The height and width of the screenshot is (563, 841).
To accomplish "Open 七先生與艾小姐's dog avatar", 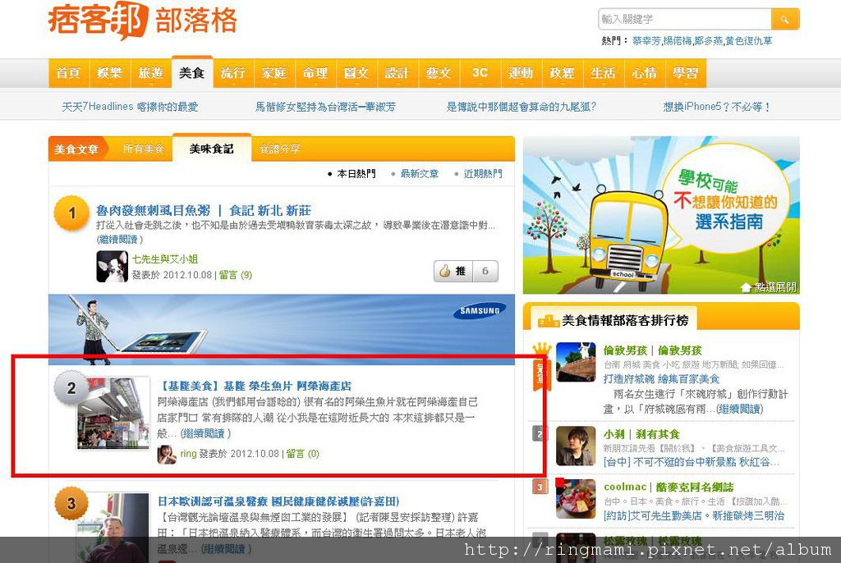I will click(x=112, y=267).
